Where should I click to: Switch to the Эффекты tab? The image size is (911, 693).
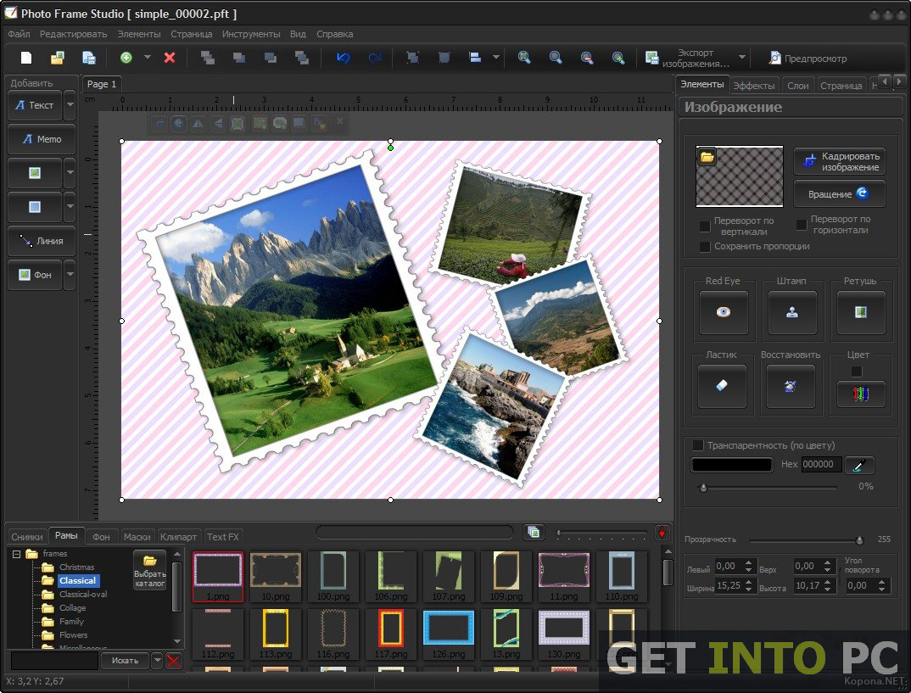pyautogui.click(x=754, y=86)
